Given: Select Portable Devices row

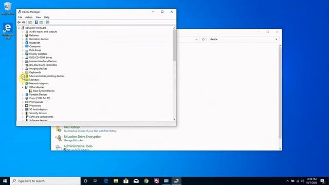Looking at the screenshot, I should coord(38,95).
